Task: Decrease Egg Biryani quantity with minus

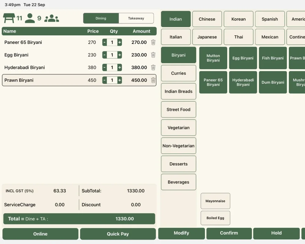Action: [105, 55]
